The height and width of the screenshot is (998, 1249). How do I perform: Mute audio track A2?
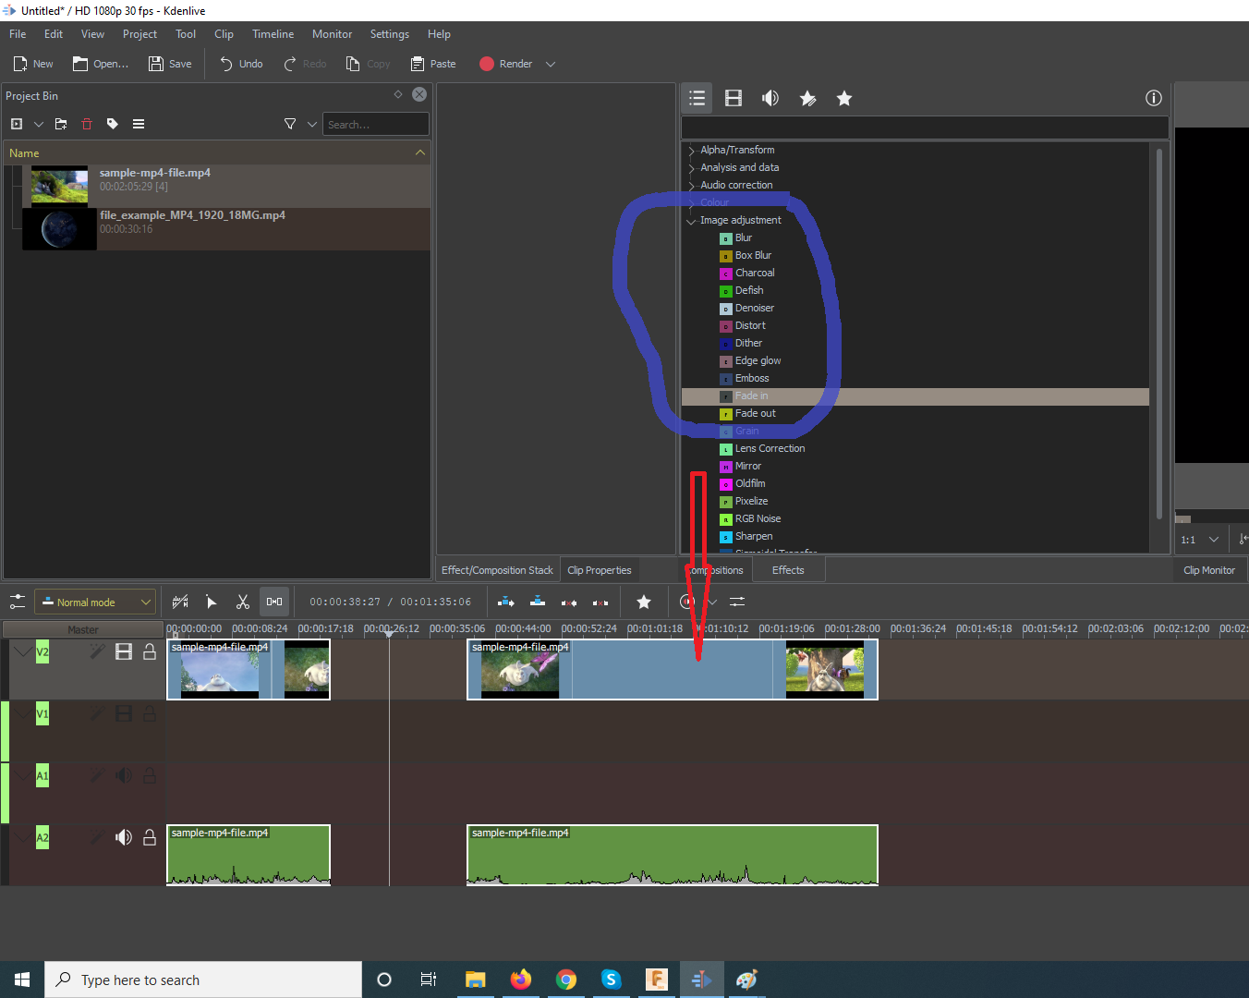click(124, 837)
